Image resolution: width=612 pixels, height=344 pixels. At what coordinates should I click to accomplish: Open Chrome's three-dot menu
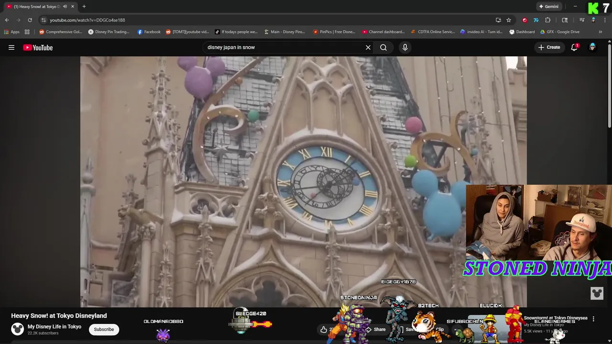pyautogui.click(x=605, y=20)
